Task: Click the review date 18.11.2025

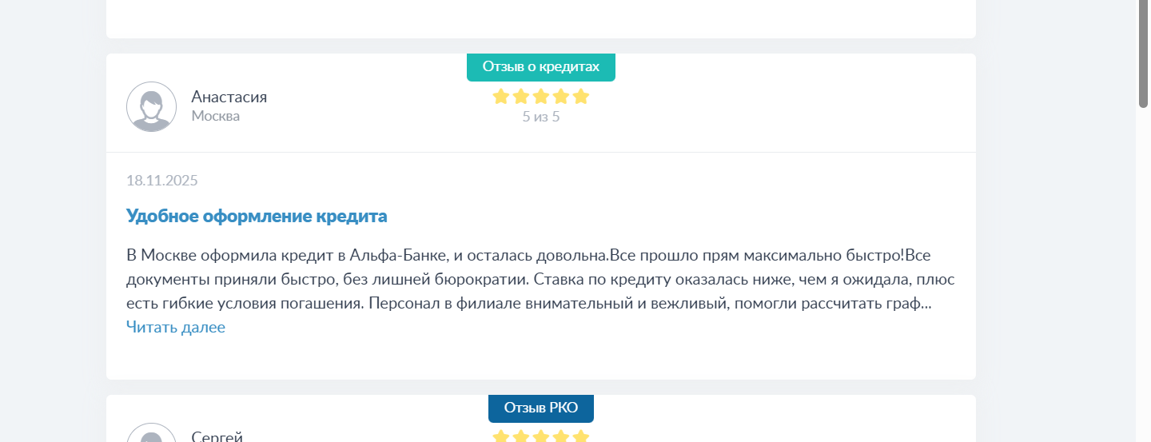Action: pyautogui.click(x=161, y=180)
